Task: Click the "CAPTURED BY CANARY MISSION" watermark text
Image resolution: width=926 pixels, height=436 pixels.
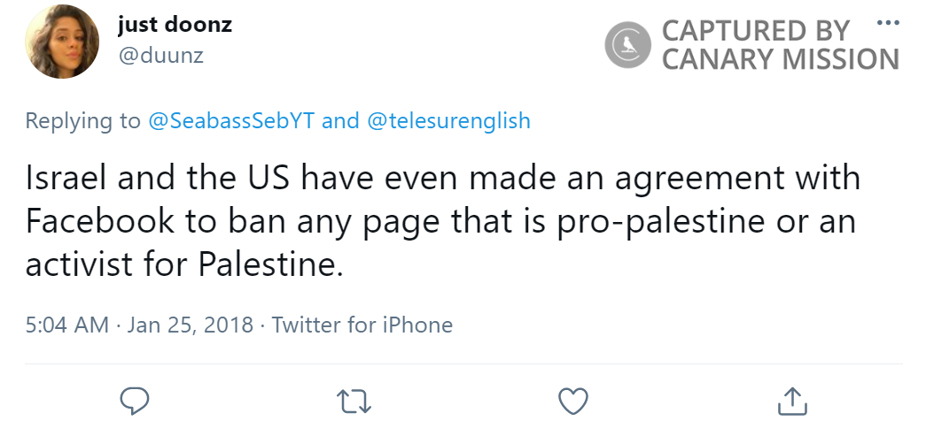Action: coord(780,44)
